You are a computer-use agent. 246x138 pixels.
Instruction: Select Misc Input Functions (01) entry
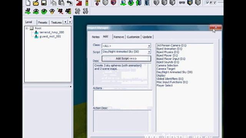click(172, 82)
